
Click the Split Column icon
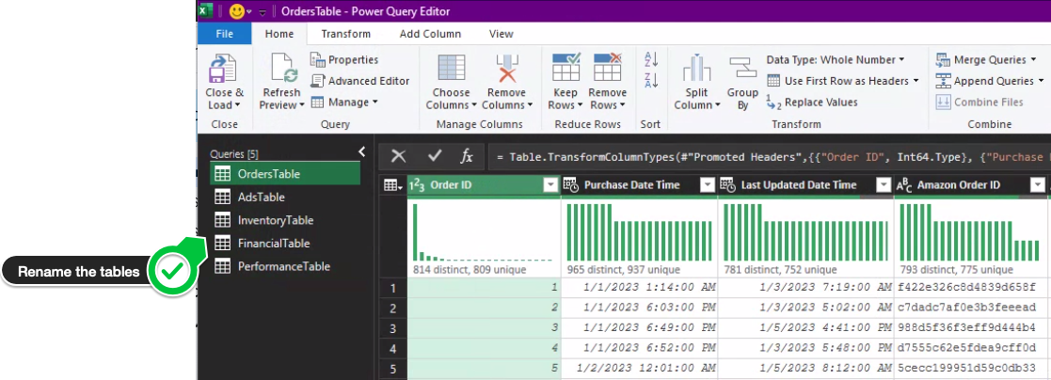point(697,69)
